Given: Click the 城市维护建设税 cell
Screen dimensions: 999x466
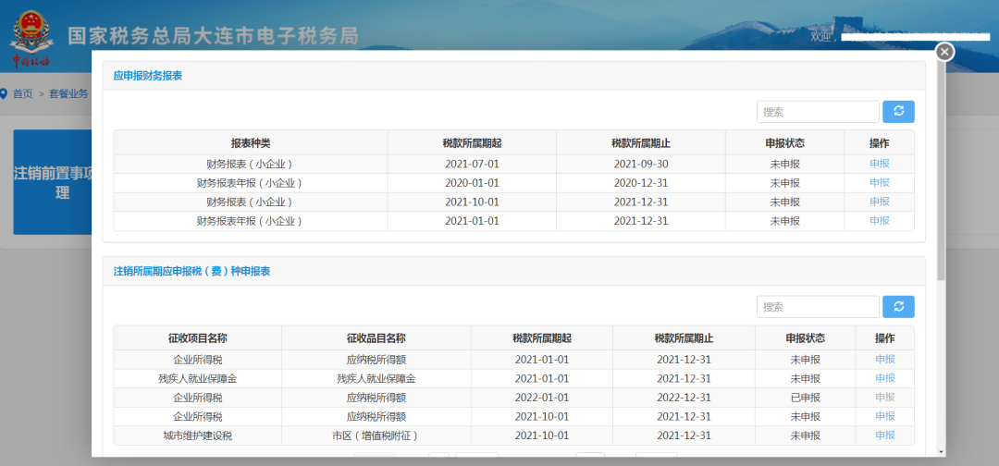Looking at the screenshot, I should pyautogui.click(x=198, y=436).
